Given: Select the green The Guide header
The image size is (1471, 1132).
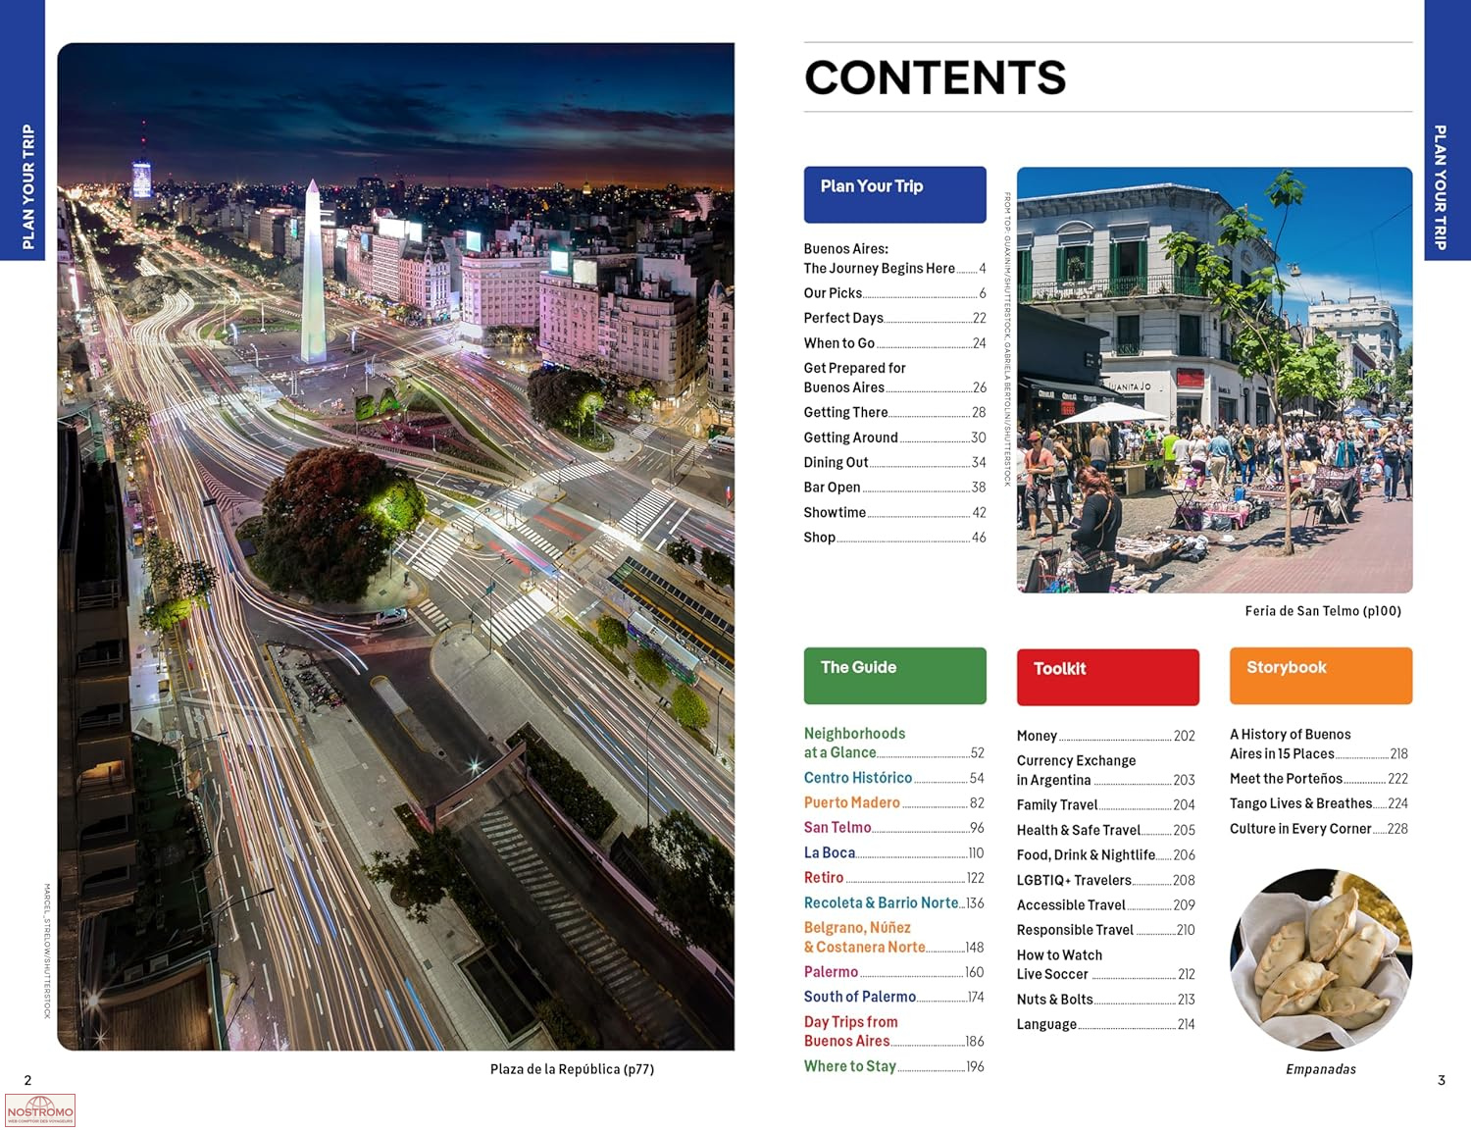Looking at the screenshot, I should click(894, 675).
